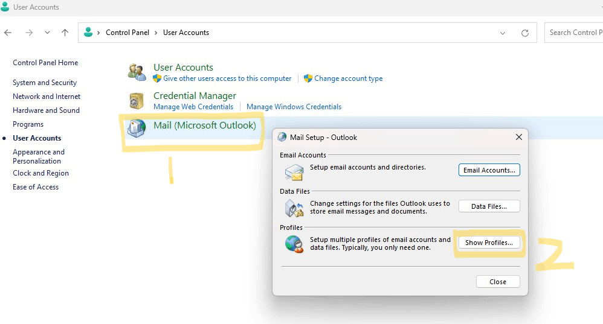Click the profiles globe icon in Mail Setup
Viewport: 603px width, 324px height.
tap(294, 244)
